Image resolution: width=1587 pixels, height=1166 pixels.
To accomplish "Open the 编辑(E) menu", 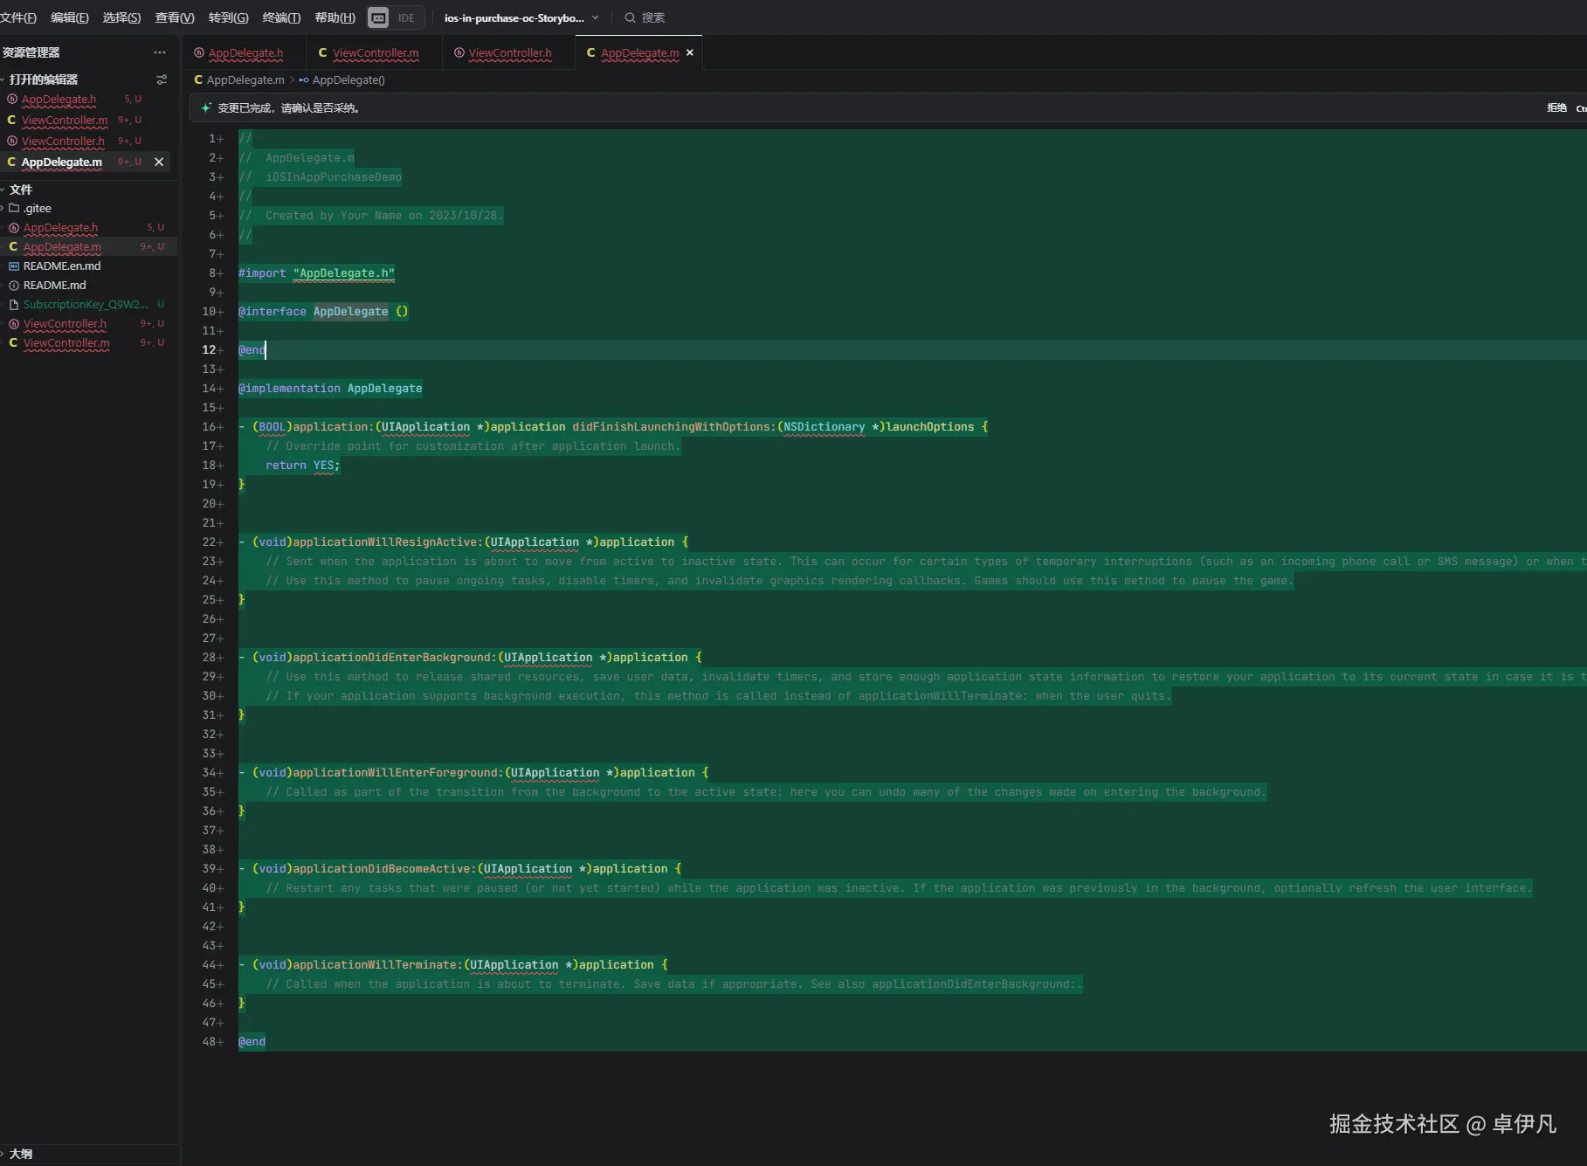I will [70, 17].
